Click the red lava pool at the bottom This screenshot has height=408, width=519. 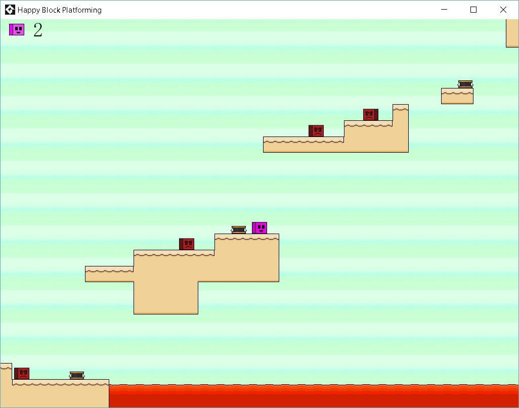click(314, 396)
